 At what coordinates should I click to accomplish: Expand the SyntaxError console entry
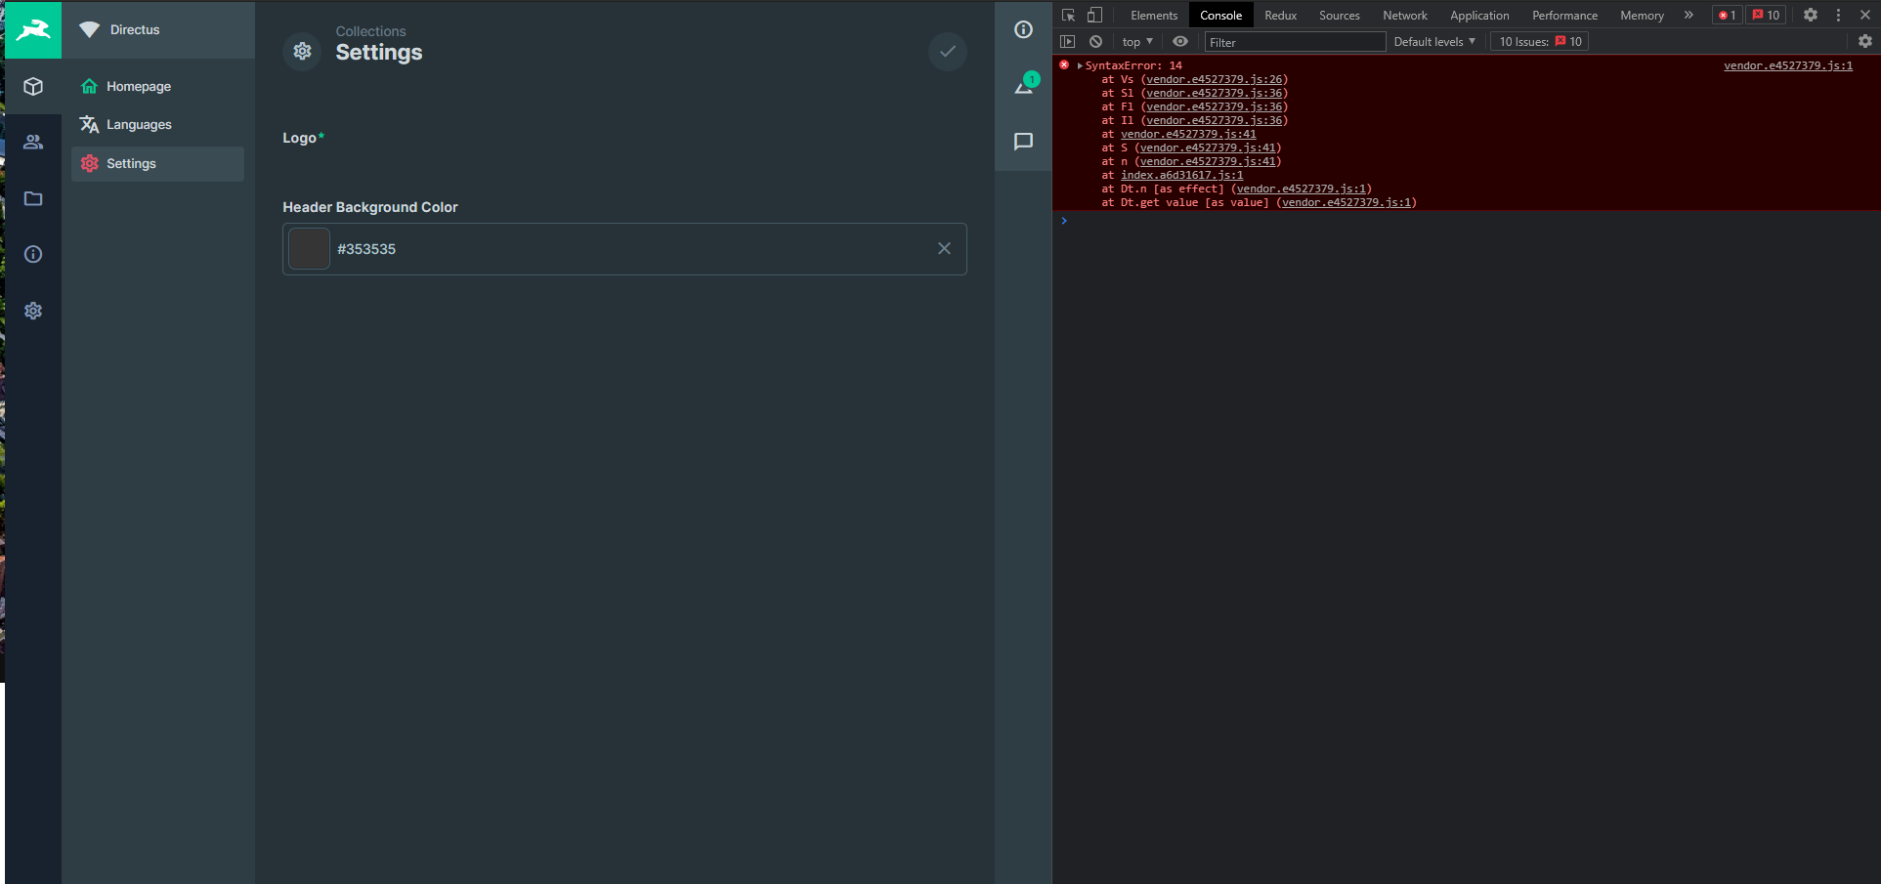pos(1080,65)
